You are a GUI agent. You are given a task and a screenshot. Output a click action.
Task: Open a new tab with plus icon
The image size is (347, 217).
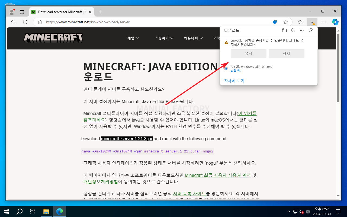(x=100, y=12)
